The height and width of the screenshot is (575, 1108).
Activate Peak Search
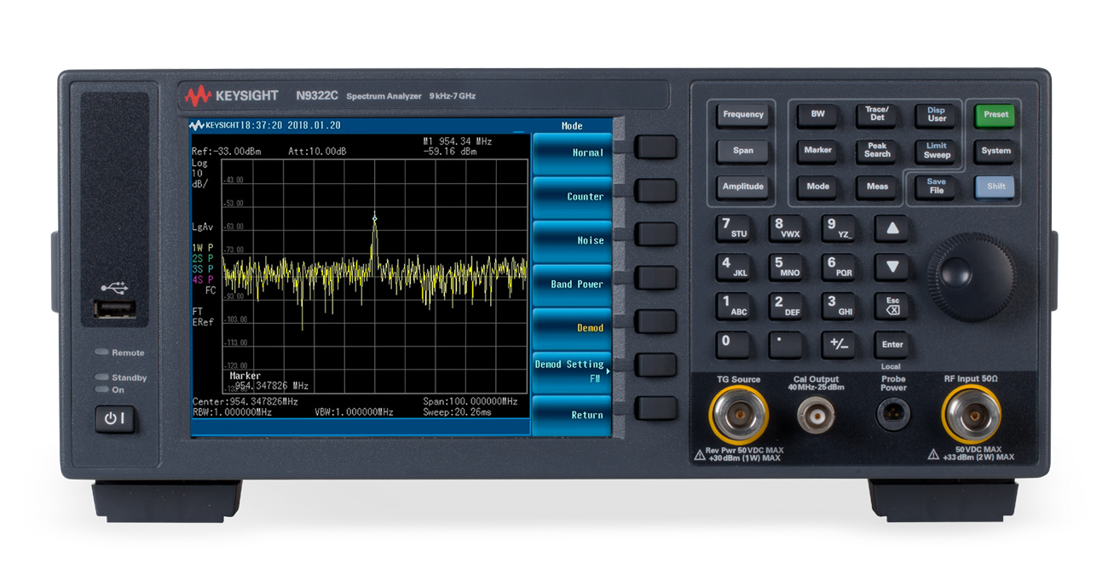[x=876, y=151]
